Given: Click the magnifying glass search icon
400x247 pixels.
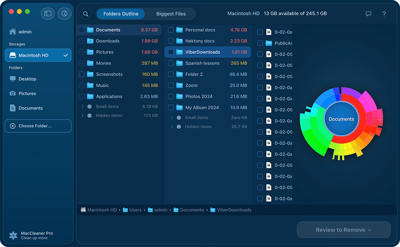Looking at the screenshot, I should click(86, 14).
